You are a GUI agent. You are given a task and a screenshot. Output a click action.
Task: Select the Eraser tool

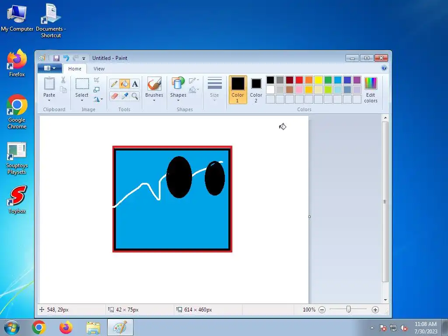114,96
